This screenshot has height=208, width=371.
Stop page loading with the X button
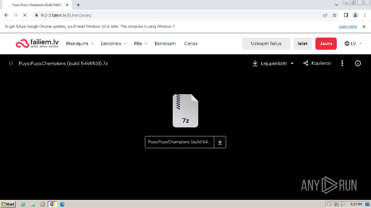tap(25, 15)
